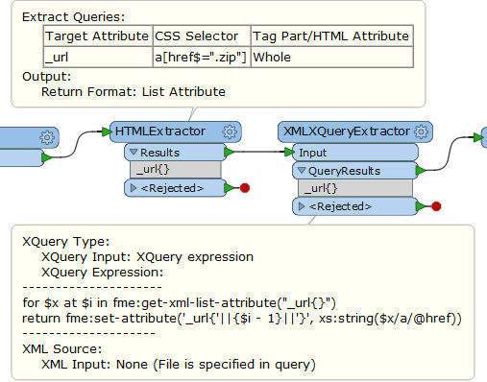487x382 pixels.
Task: Click the red stop marker on HTMLExtractor Rejected
Action: pos(245,188)
